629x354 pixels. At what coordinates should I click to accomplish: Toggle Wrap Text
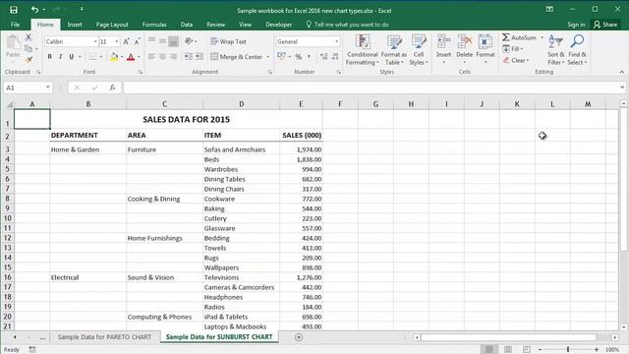[228, 41]
